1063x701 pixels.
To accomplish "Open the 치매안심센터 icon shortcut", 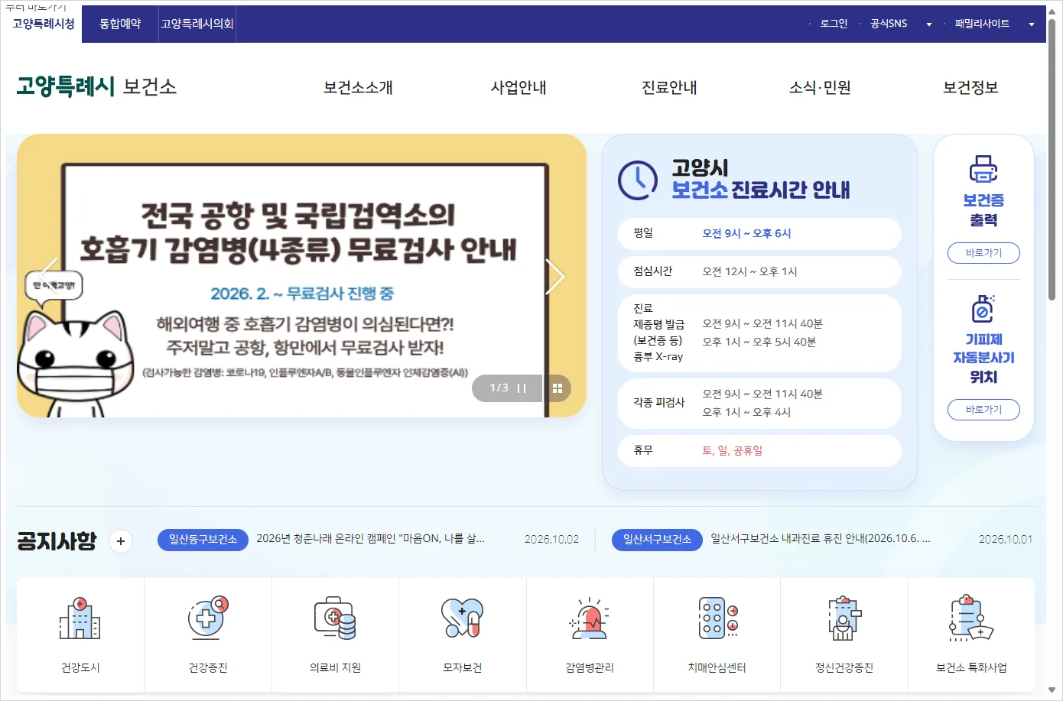I will click(717, 634).
